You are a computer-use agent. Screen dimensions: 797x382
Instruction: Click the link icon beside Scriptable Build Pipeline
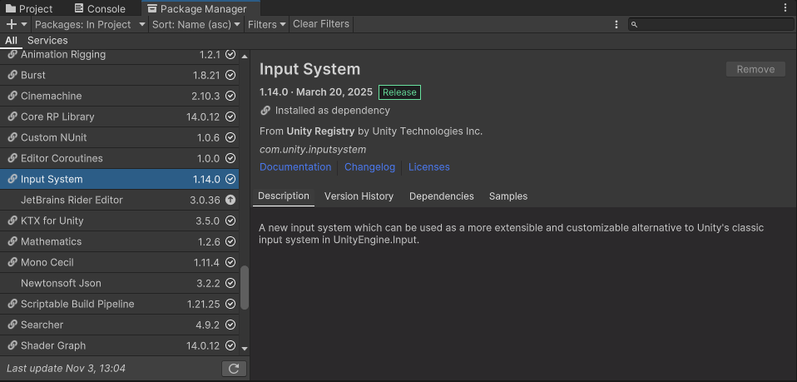[12, 304]
